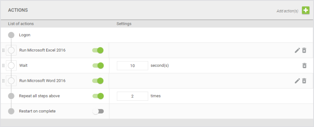Click drag handle for Run Microsoft Excel 2016
Viewport: 314px width, 127px height.
point(3,50)
